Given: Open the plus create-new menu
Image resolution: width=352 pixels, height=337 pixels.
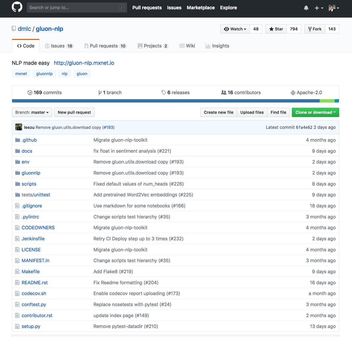Looking at the screenshot, I should point(319,8).
